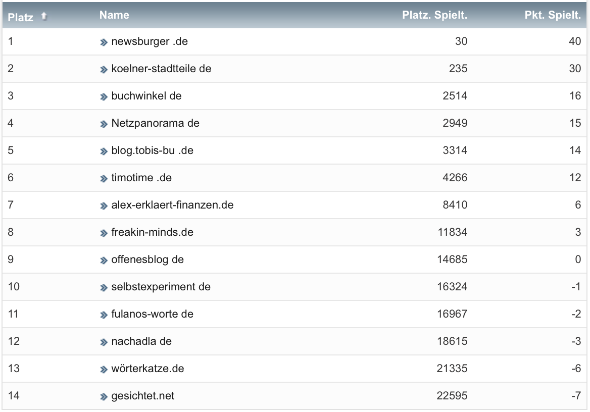
Task: Click the chevron icon beside koelner-stadtteile de
Action: pyautogui.click(x=104, y=70)
